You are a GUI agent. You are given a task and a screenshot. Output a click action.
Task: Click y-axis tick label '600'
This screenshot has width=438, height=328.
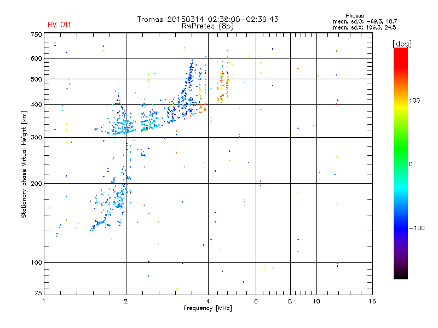click(x=37, y=58)
